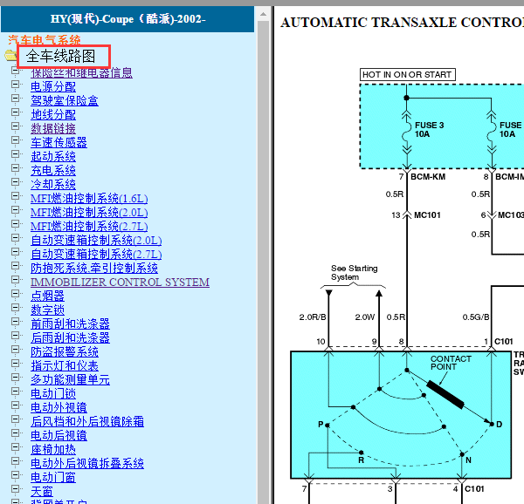Collapse tree node beside 起动系统

pyautogui.click(x=15, y=154)
